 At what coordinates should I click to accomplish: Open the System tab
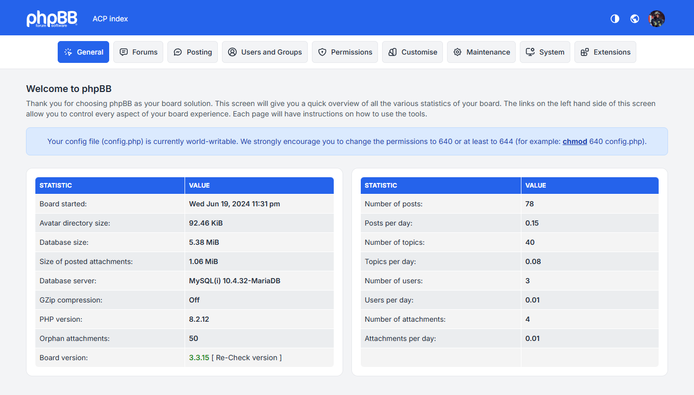coord(545,52)
